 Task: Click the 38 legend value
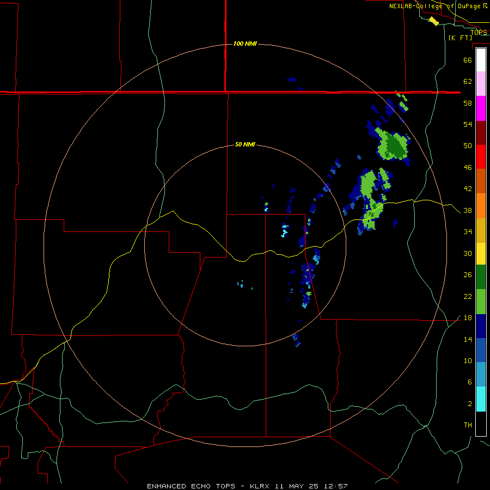[x=468, y=210]
